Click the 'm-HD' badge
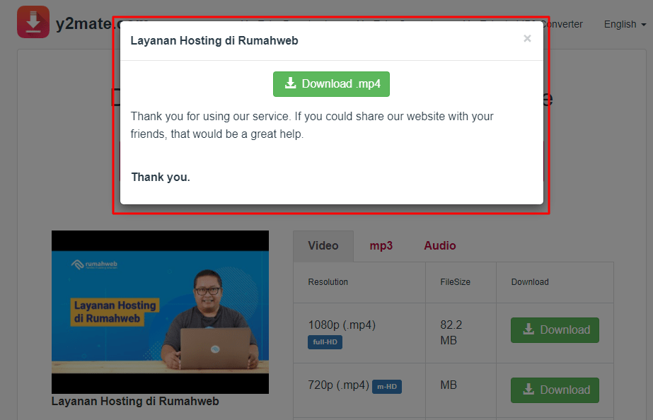Viewport: 653px width, 420px height. click(x=387, y=387)
